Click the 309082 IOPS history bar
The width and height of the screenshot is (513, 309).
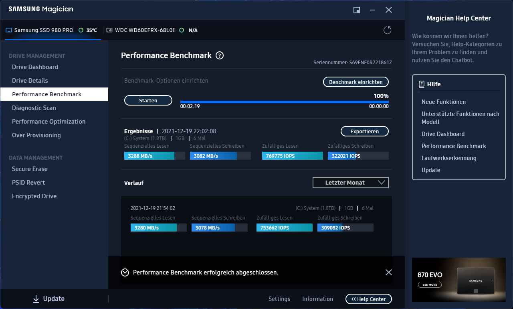pyautogui.click(x=345, y=228)
